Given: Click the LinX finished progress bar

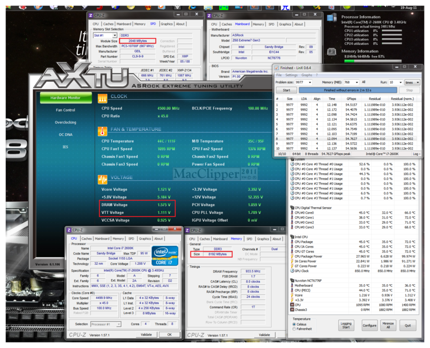Looking at the screenshot, I should [348, 90].
